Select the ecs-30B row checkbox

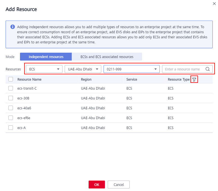[x=11, y=98]
